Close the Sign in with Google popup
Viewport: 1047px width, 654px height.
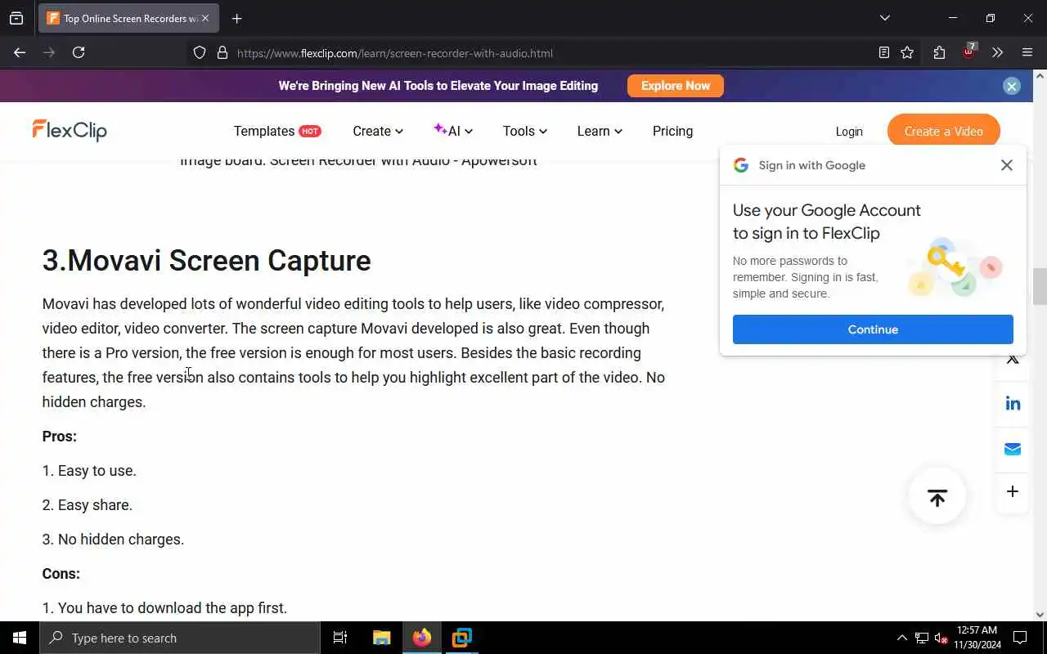1007,165
